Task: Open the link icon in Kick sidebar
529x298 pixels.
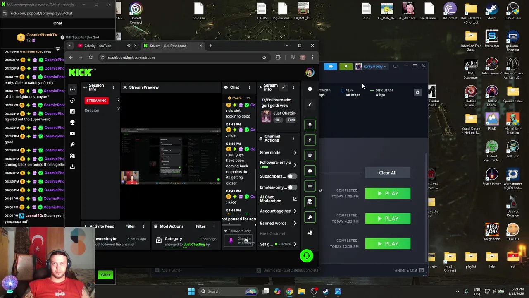Action: [72, 101]
